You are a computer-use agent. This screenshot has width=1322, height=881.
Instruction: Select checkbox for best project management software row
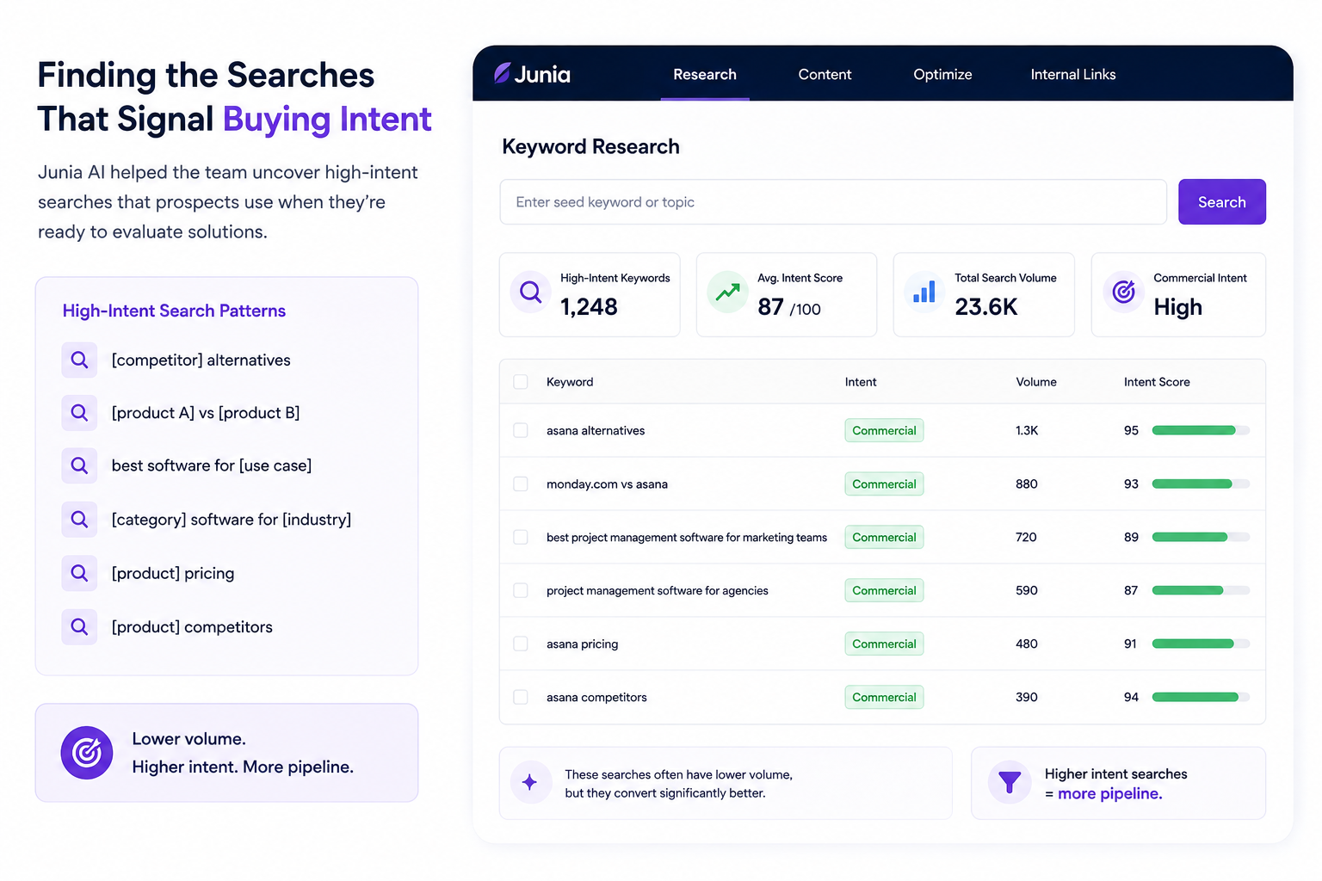point(521,537)
